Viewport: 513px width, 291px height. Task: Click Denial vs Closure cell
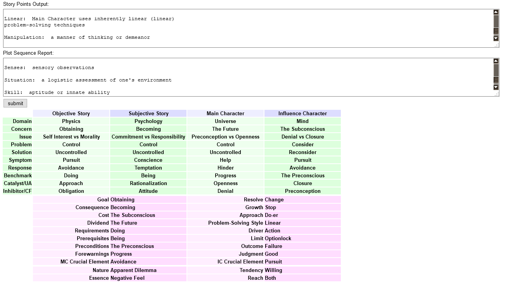point(302,137)
